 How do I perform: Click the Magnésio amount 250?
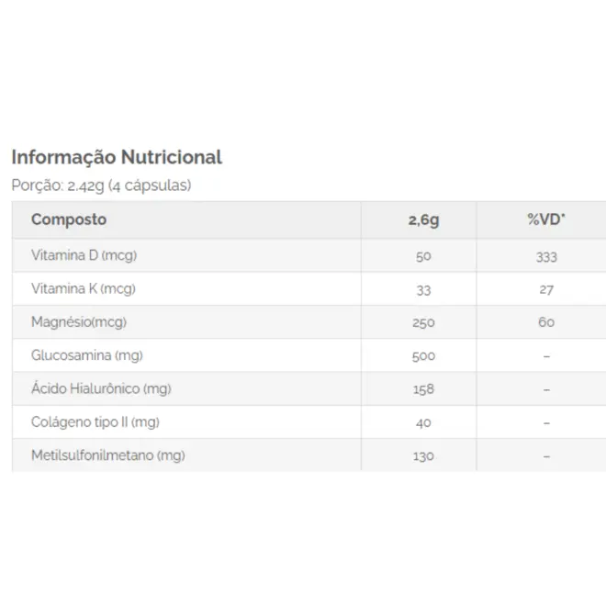pyautogui.click(x=423, y=322)
